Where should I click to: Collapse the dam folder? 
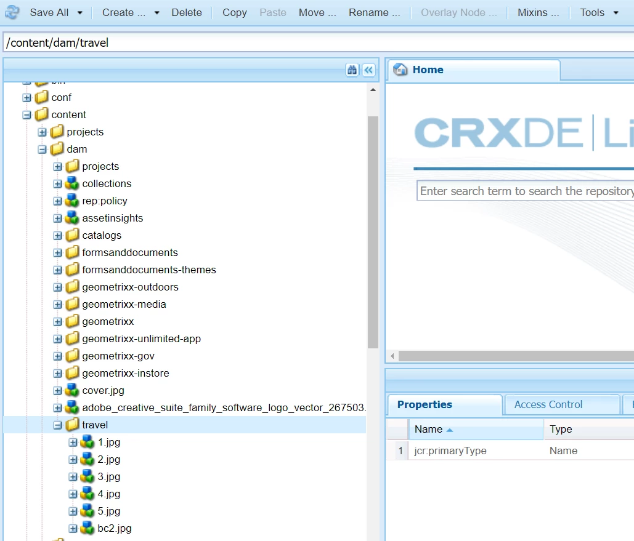(x=43, y=150)
